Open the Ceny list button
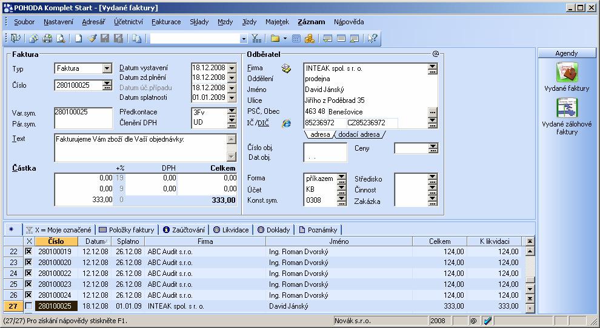 (x=433, y=148)
